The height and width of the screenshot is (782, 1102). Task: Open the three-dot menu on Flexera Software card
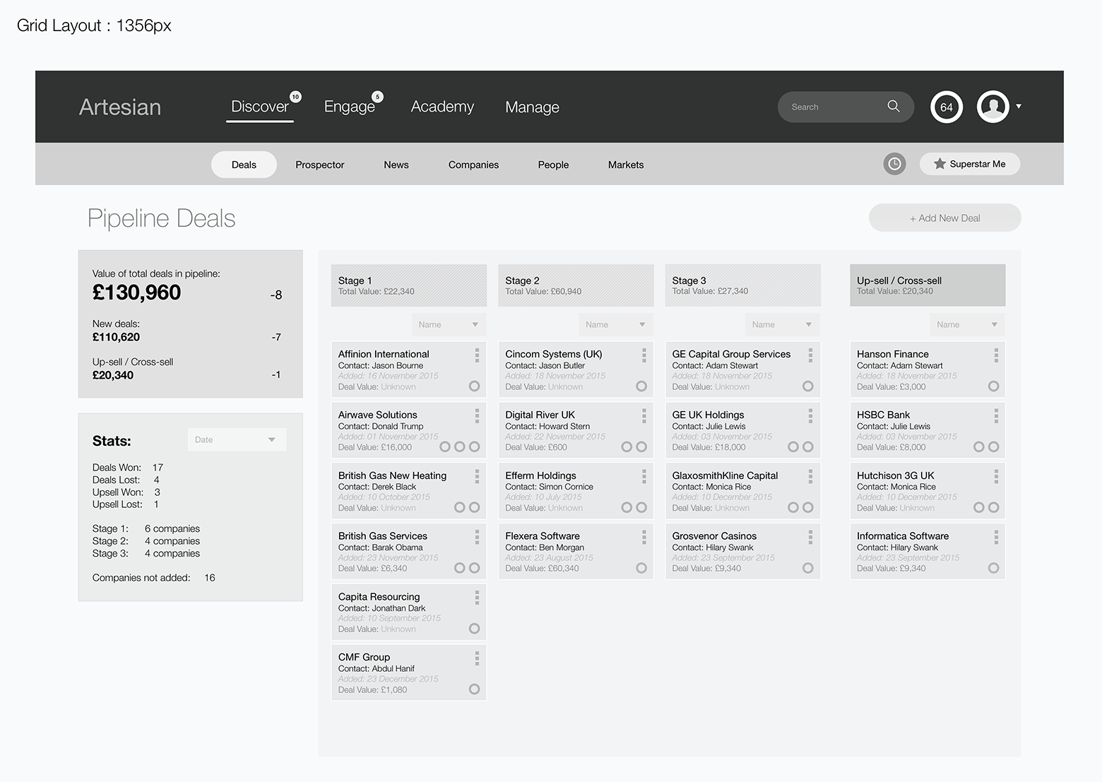pyautogui.click(x=644, y=537)
